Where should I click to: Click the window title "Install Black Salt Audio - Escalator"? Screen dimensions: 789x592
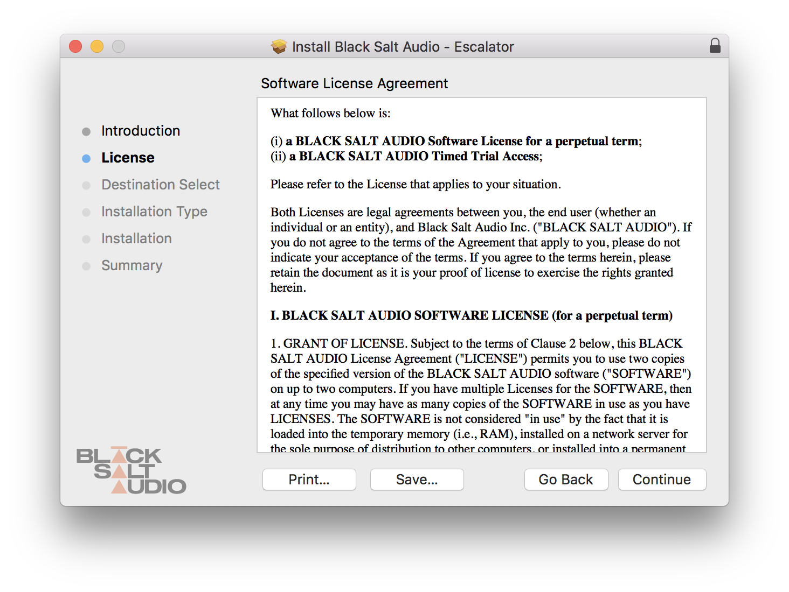403,47
